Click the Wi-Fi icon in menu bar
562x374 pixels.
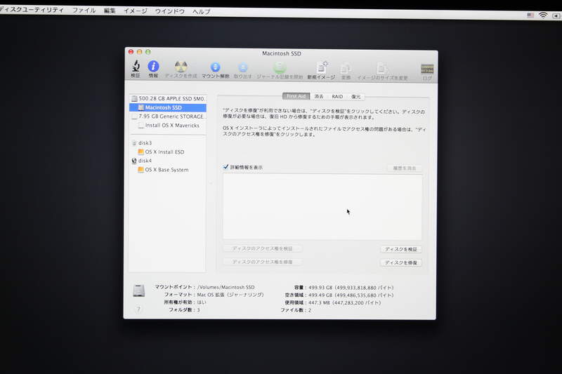(x=543, y=15)
